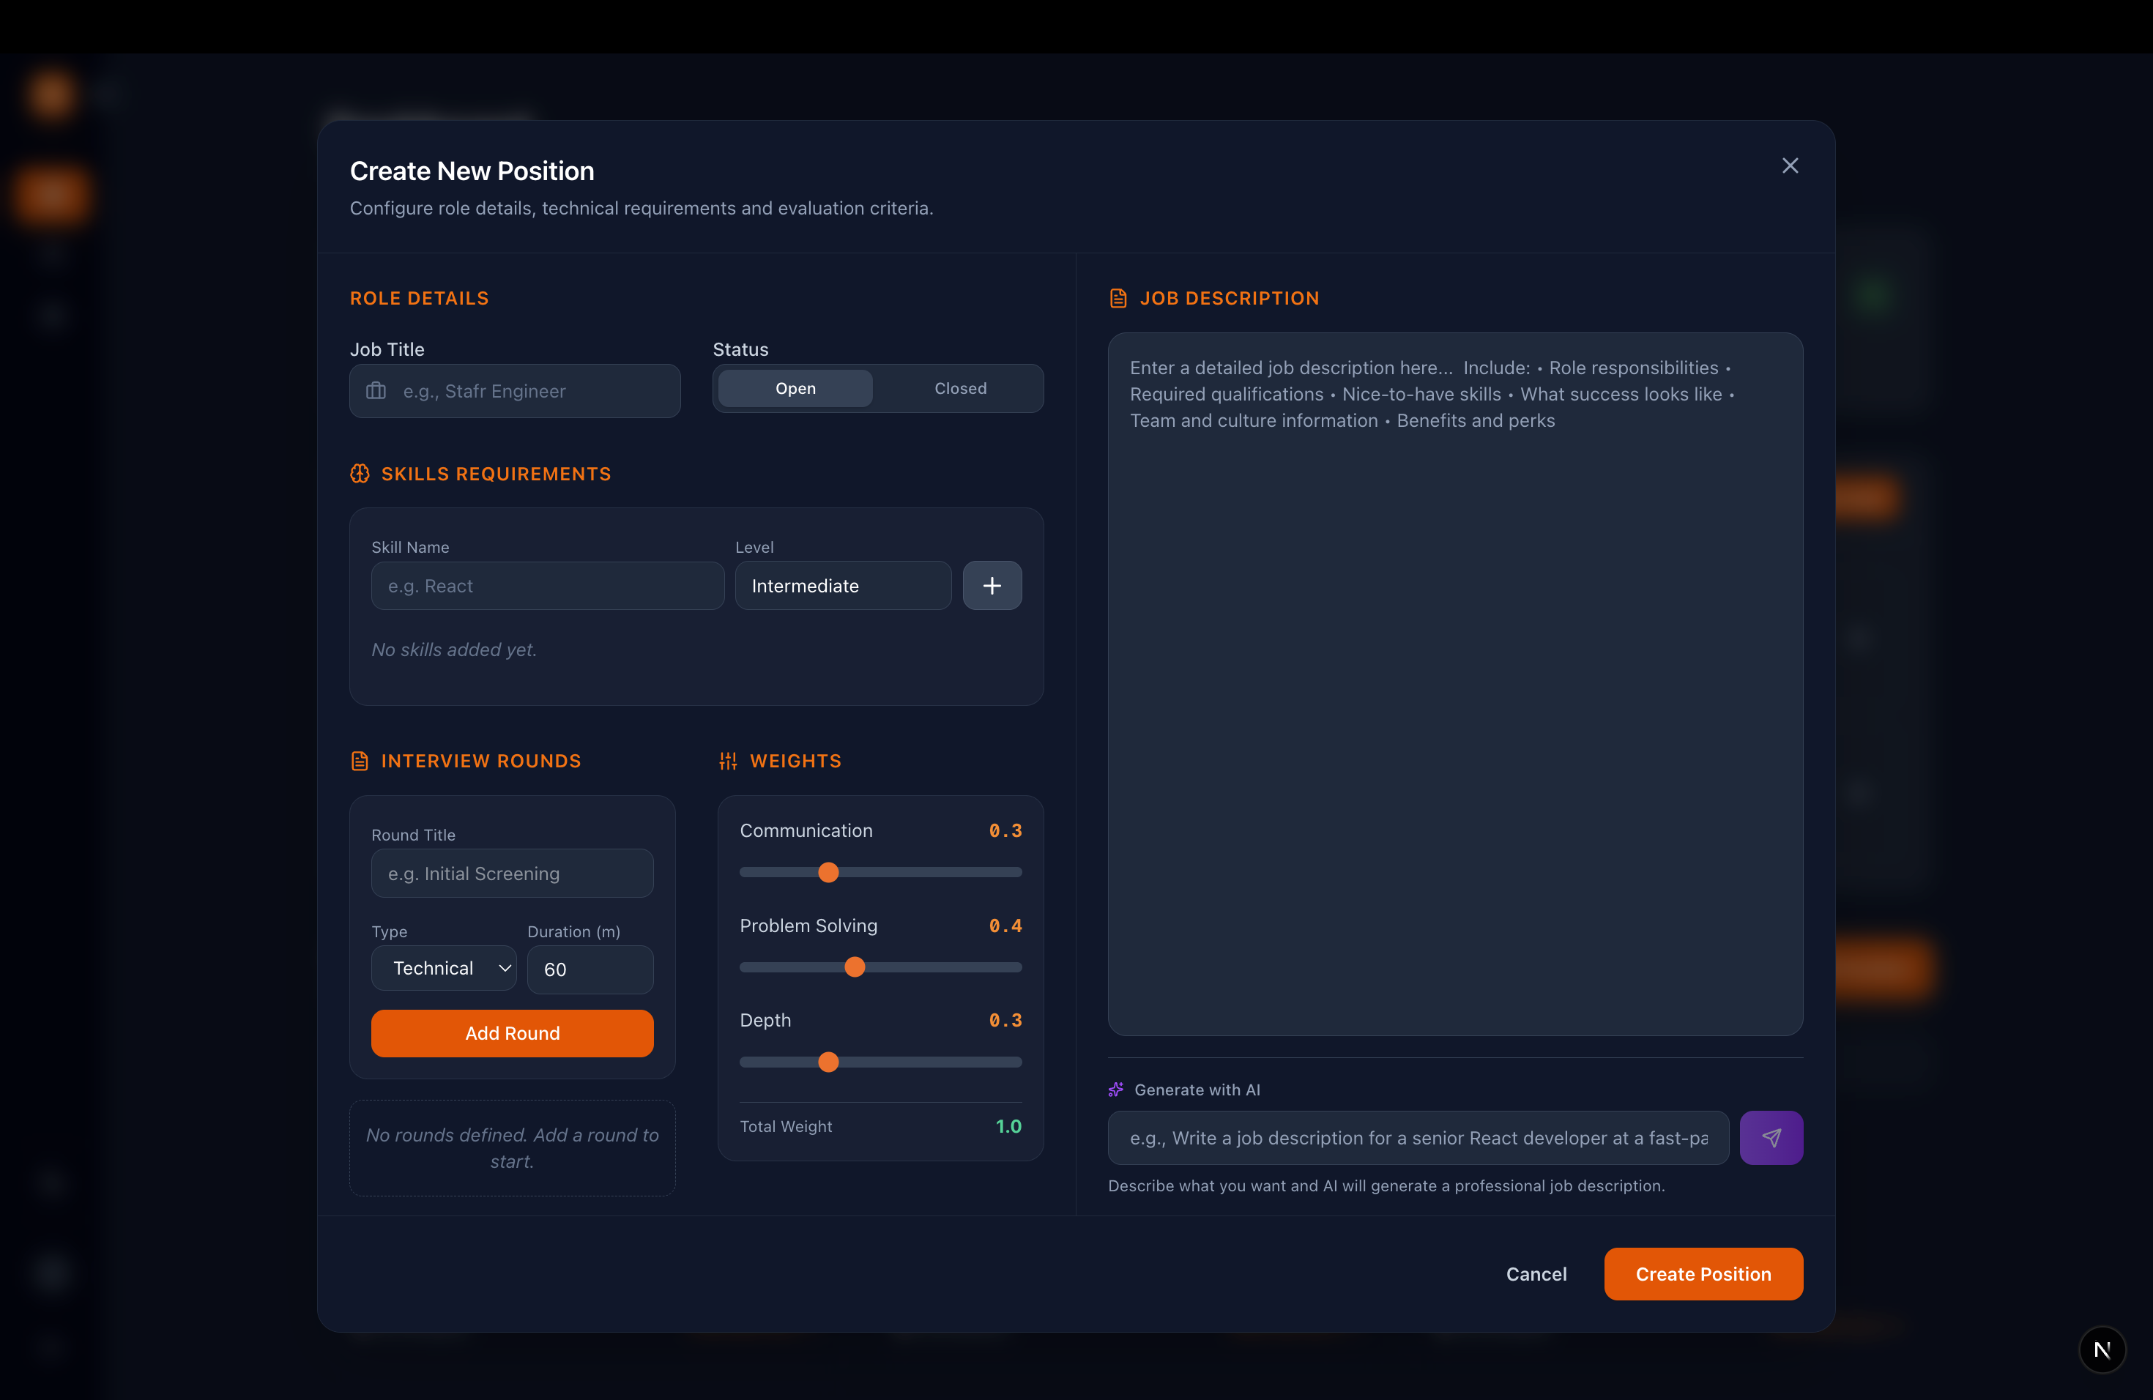
Task: Close the Create New Position dialog
Action: tap(1789, 165)
